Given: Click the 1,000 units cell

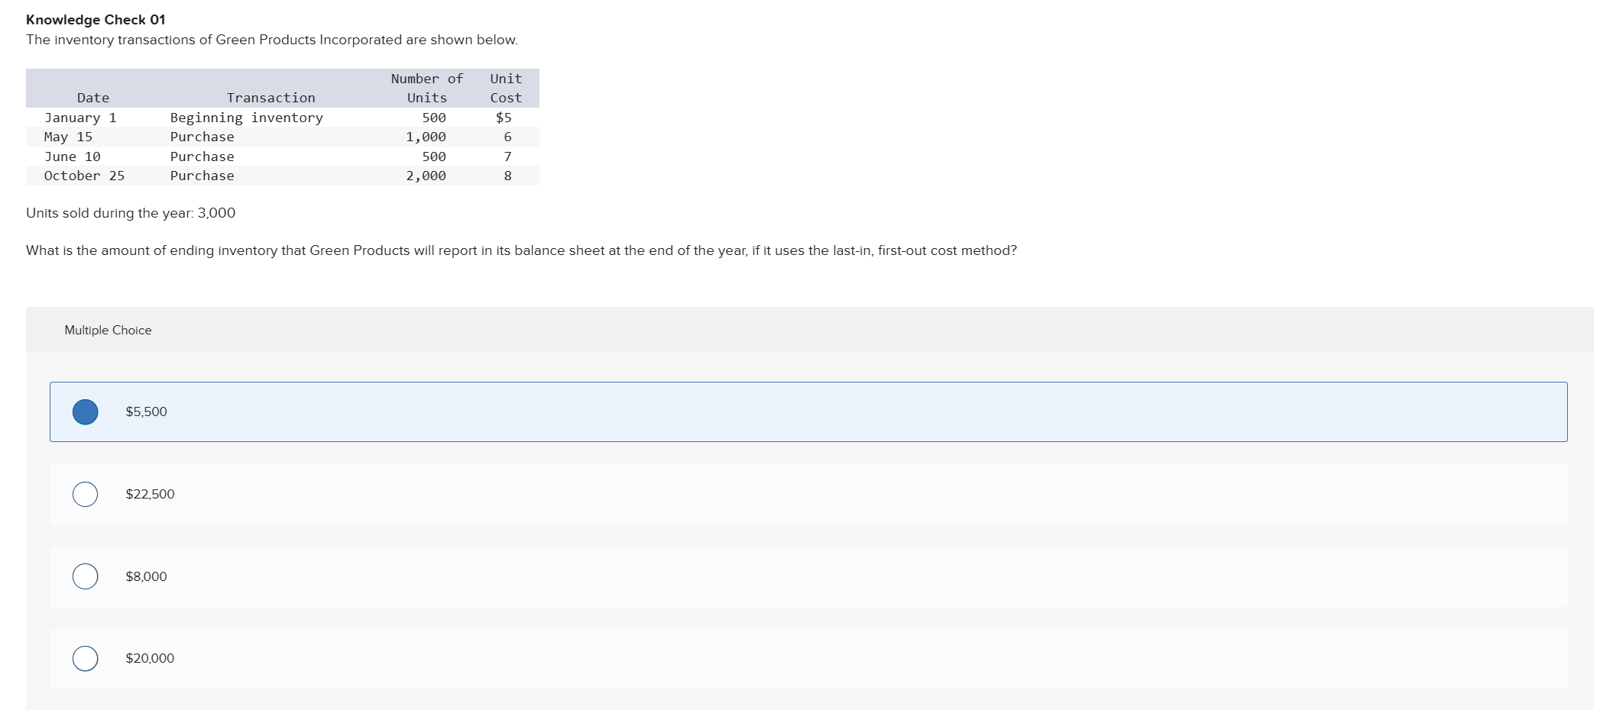Looking at the screenshot, I should pyautogui.click(x=426, y=137).
